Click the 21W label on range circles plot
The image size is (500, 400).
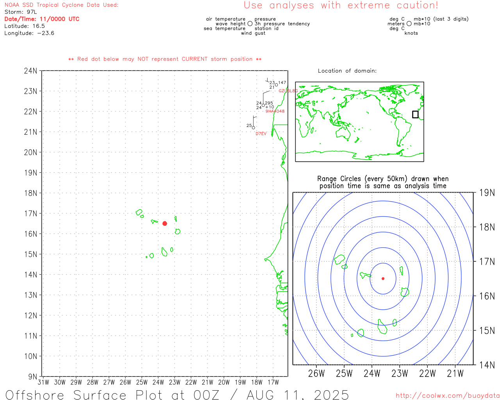coord(455,373)
